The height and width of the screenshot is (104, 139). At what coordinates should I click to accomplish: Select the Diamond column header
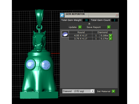click(102, 32)
